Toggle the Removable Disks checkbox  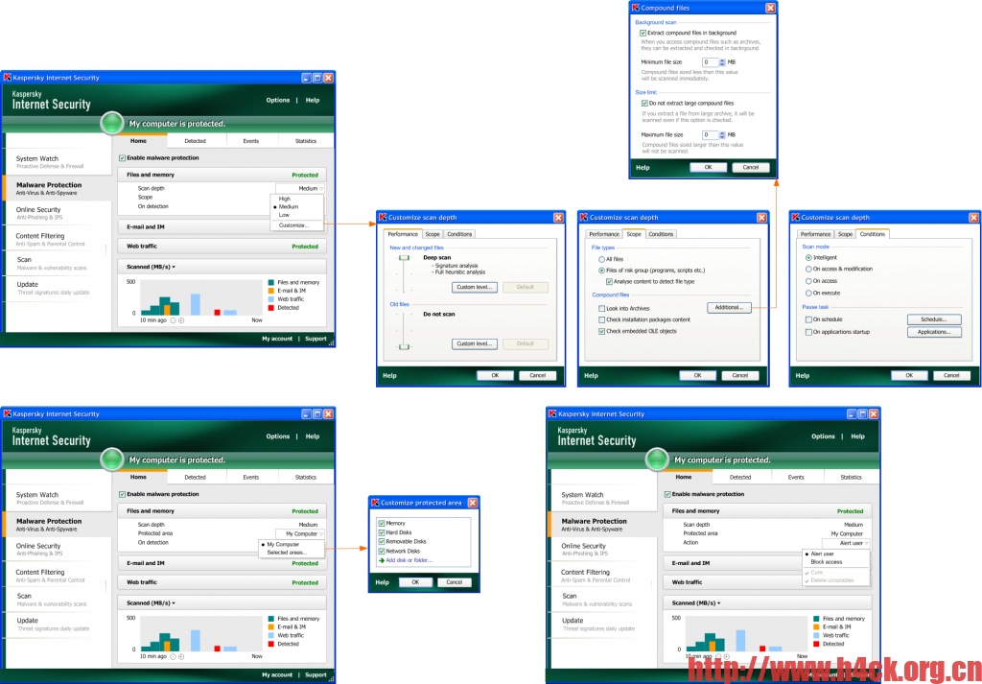pyautogui.click(x=382, y=542)
